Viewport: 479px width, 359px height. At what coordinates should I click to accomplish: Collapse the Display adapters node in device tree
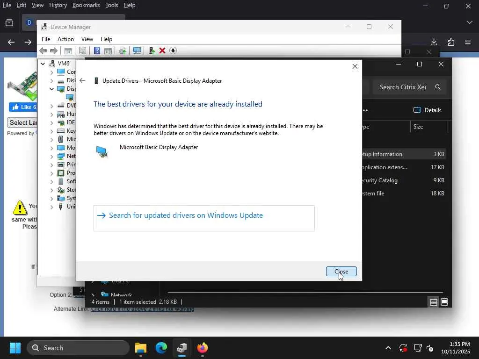[51, 89]
